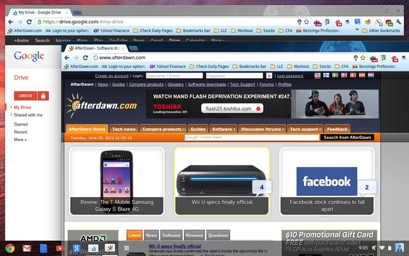Go back in AfterDawn window
The height and width of the screenshot is (256, 409).
67,58
